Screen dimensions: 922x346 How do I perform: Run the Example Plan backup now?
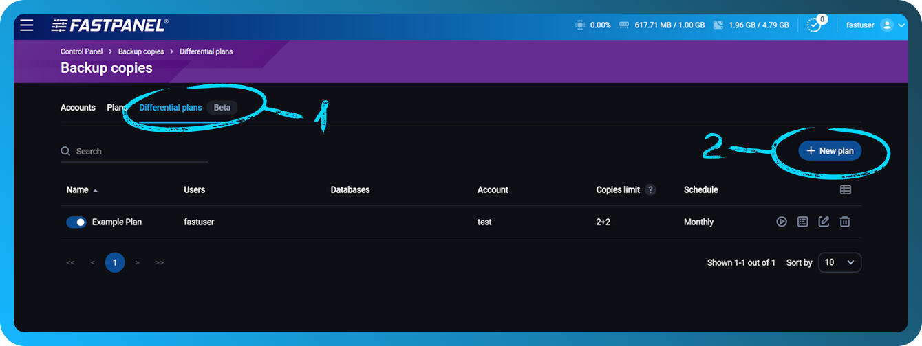[x=782, y=222]
